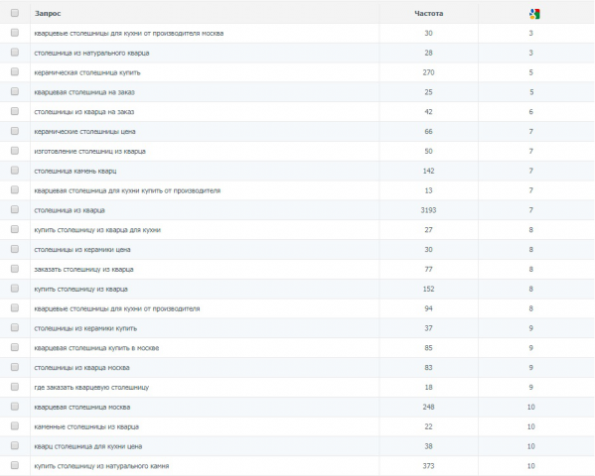Viewport: 595px width, 476px height.
Task: Click query 'кварцевая столешница москва'
Action: click(x=82, y=408)
